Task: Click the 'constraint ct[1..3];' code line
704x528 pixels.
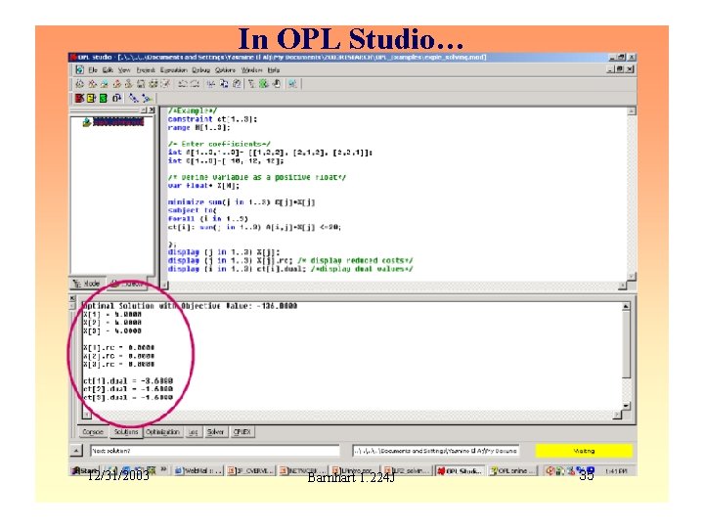Action: (212, 119)
